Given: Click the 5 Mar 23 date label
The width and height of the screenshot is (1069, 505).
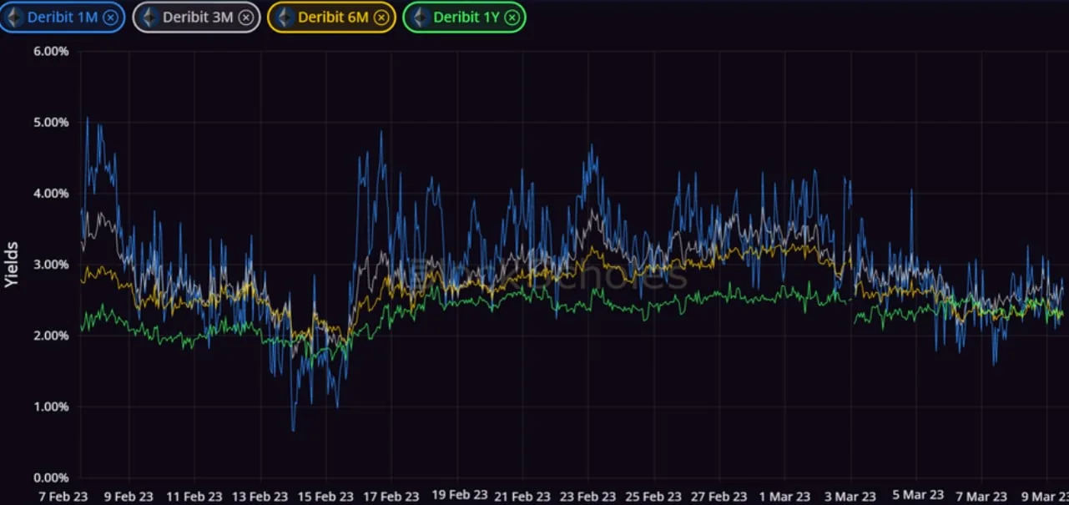Looking at the screenshot, I should [917, 495].
